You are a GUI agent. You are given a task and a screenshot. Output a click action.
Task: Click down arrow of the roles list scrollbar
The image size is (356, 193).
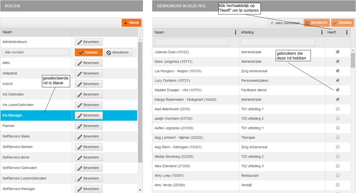point(140,190)
